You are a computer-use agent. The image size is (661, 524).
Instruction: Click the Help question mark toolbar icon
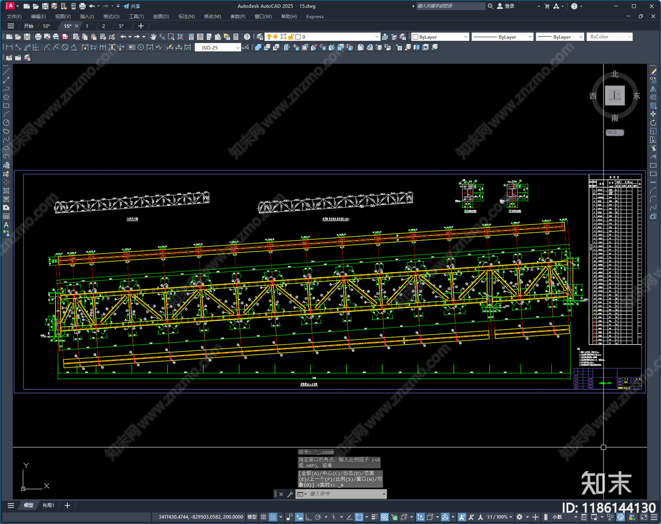click(247, 37)
